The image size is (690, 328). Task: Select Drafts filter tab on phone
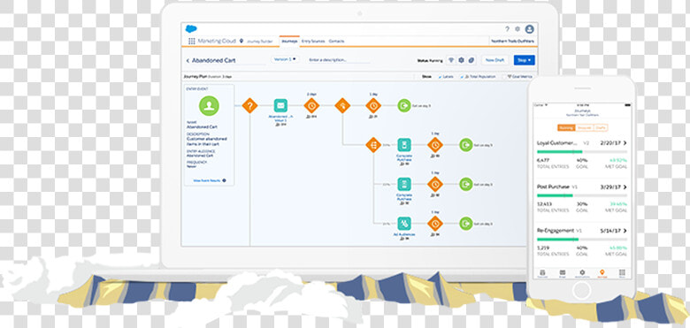click(x=601, y=127)
